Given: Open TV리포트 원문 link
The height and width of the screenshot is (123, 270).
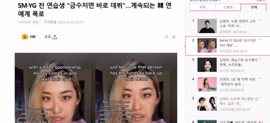Looking at the screenshot, I should [x=28, y=22].
